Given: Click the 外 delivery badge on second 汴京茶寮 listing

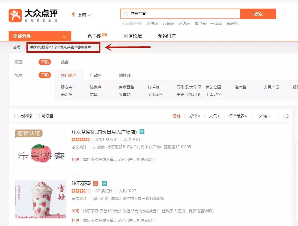Looking at the screenshot, I should tap(105, 183).
